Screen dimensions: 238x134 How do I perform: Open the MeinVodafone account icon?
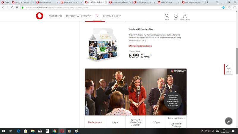pyautogui.click(x=185, y=17)
